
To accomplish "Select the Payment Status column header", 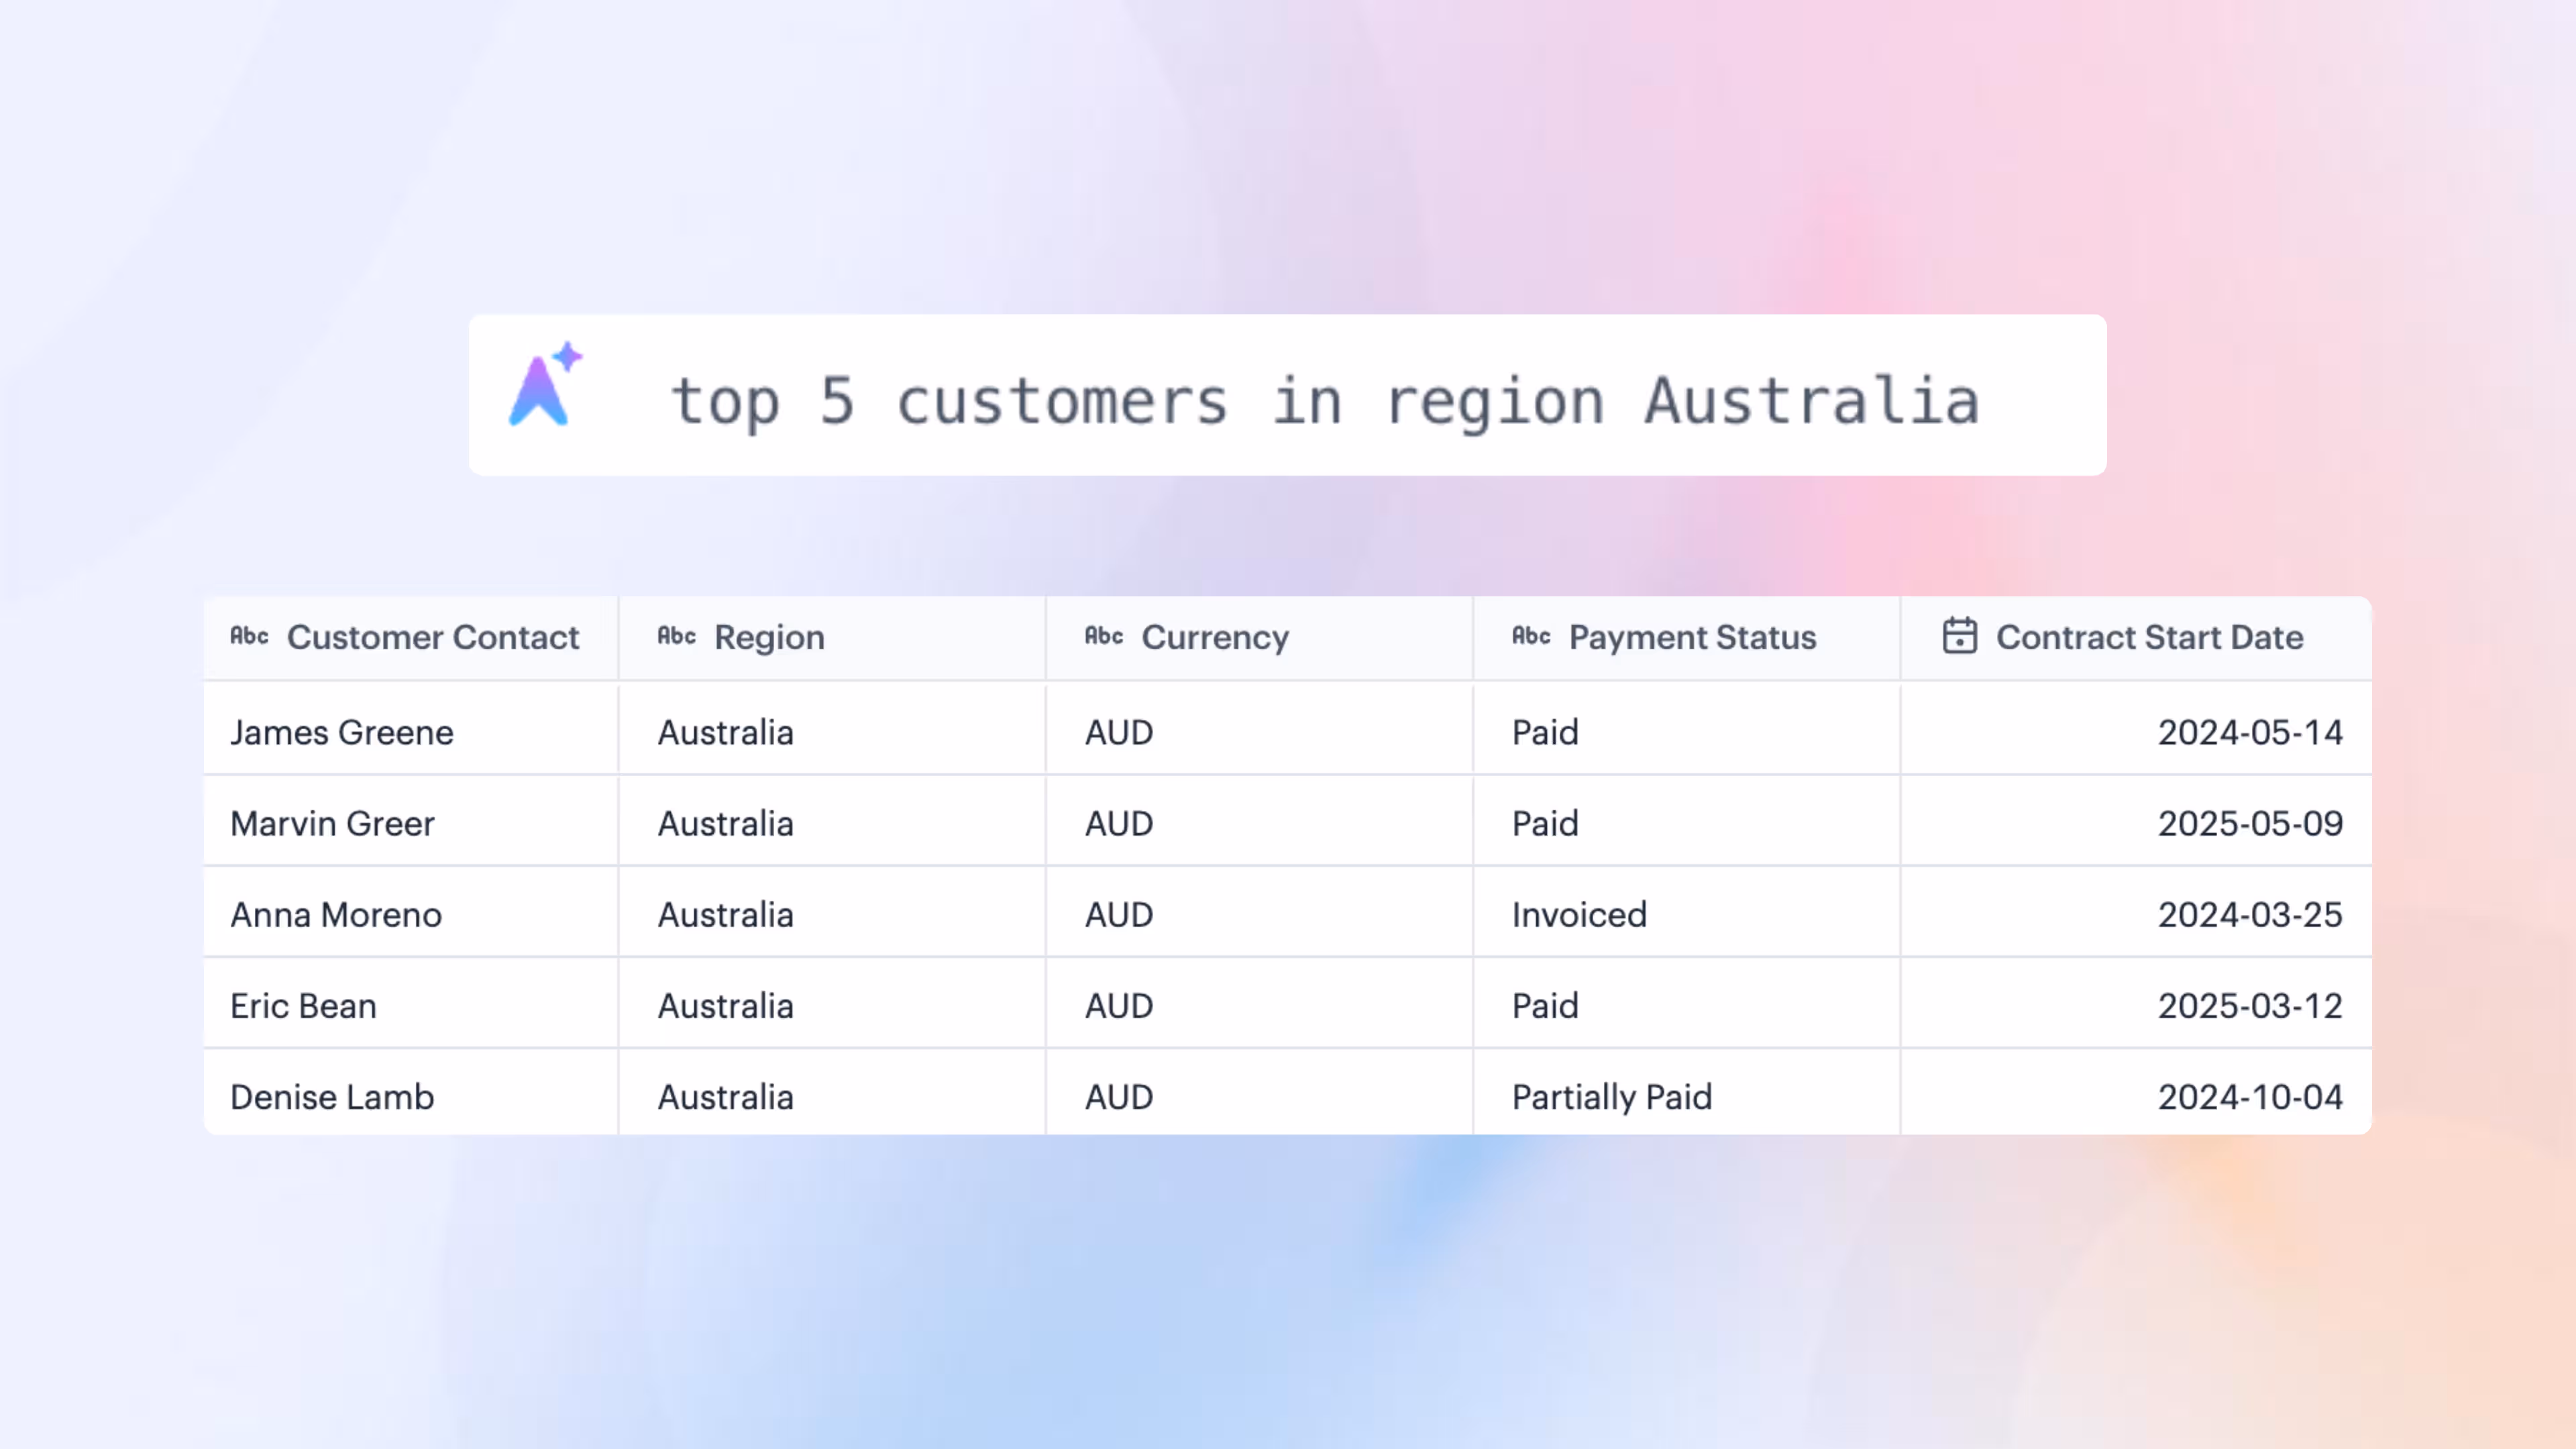I will (1692, 638).
